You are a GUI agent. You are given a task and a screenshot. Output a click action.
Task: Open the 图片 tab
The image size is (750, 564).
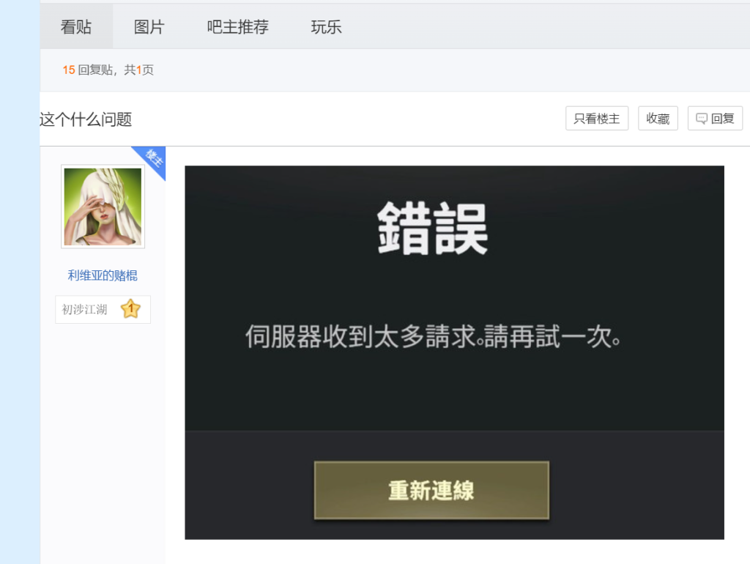tap(149, 27)
